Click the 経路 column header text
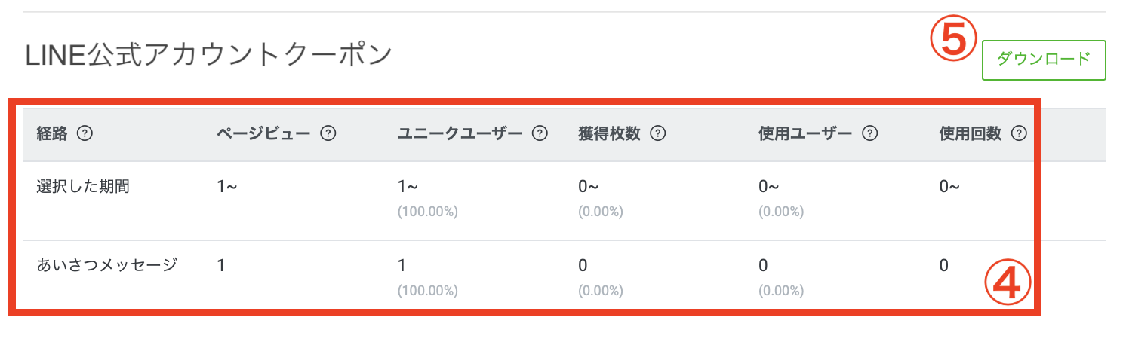 coord(52,133)
